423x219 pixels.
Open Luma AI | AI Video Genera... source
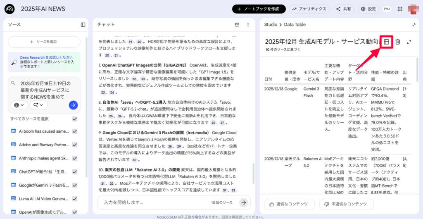click(x=44, y=199)
